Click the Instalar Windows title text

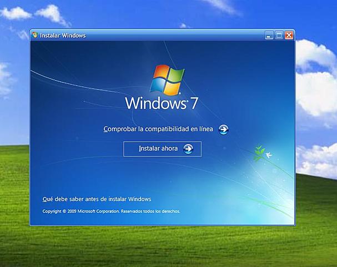[63, 36]
